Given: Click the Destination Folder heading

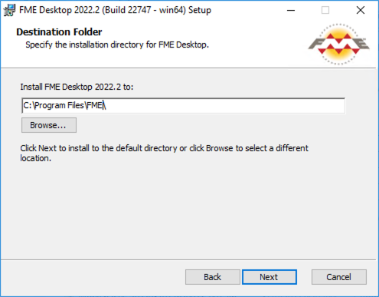Looking at the screenshot, I should [x=59, y=32].
